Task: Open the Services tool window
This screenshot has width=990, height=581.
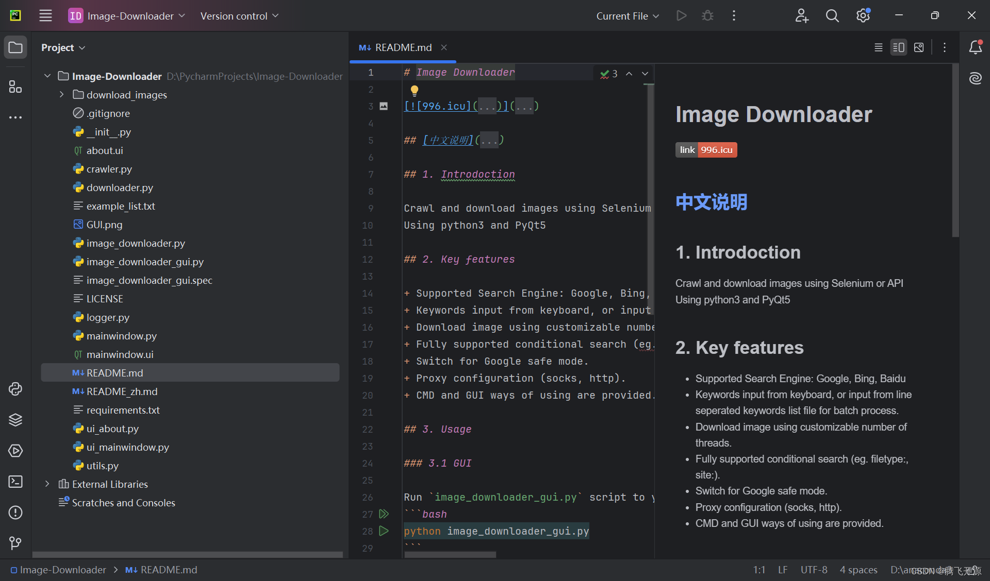Action: coord(15,451)
